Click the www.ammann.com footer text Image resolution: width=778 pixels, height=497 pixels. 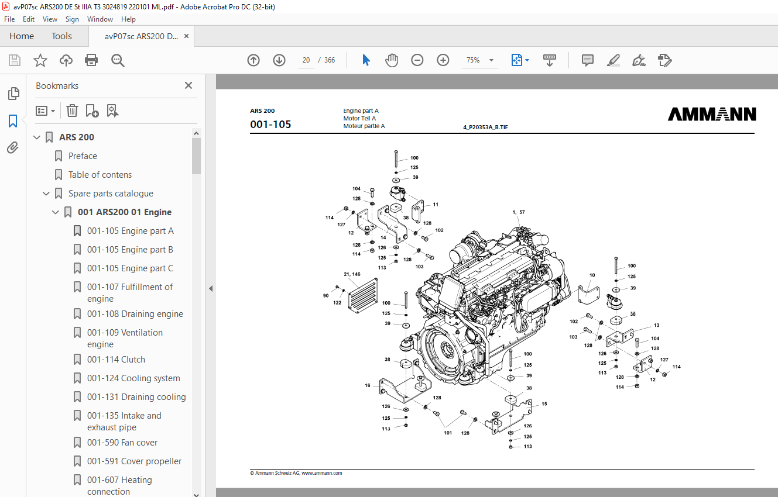pos(321,473)
